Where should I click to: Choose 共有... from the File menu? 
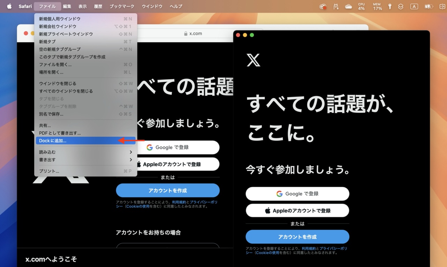point(86,125)
